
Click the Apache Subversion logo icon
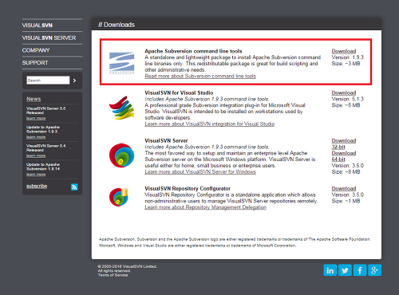click(122, 63)
